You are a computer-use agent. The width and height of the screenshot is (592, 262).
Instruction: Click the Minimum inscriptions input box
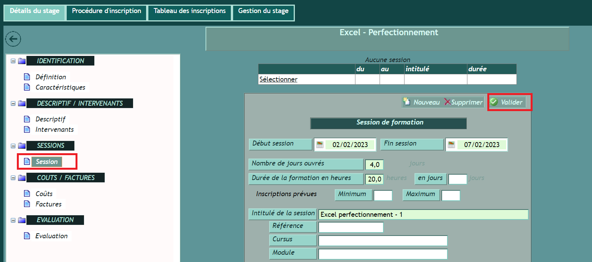[383, 195]
